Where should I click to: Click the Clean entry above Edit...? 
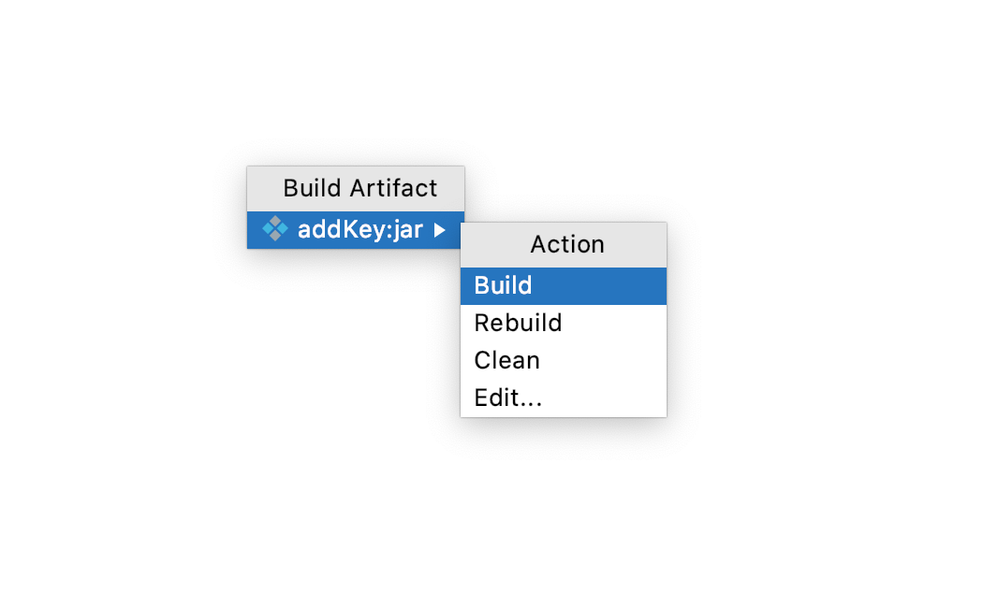[x=564, y=361]
